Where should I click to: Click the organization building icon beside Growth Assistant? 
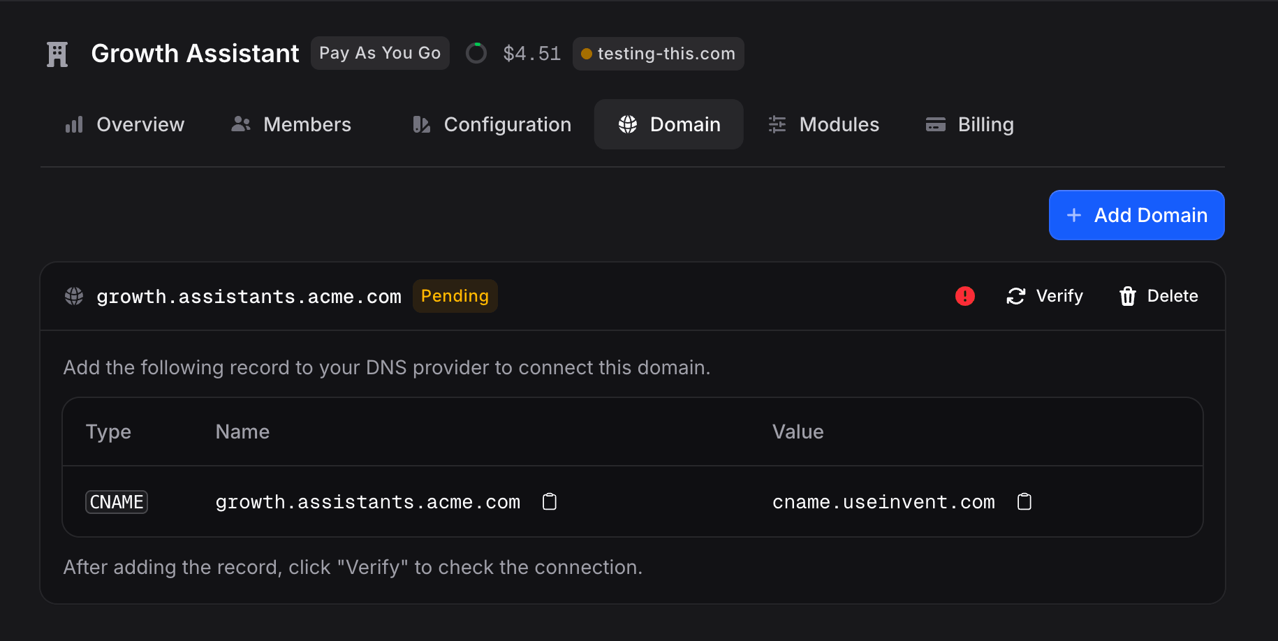57,54
